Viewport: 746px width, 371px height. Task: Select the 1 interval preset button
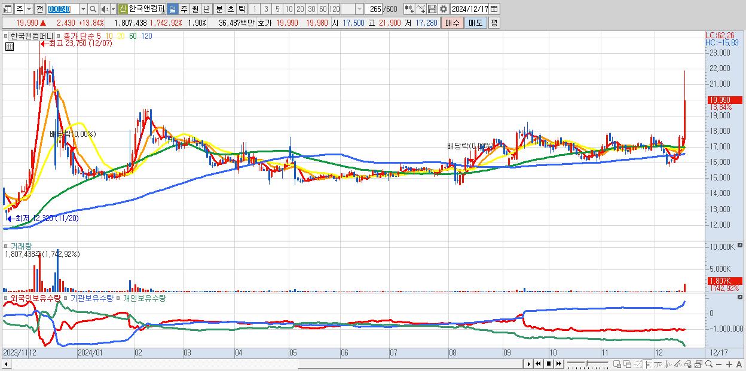point(254,9)
